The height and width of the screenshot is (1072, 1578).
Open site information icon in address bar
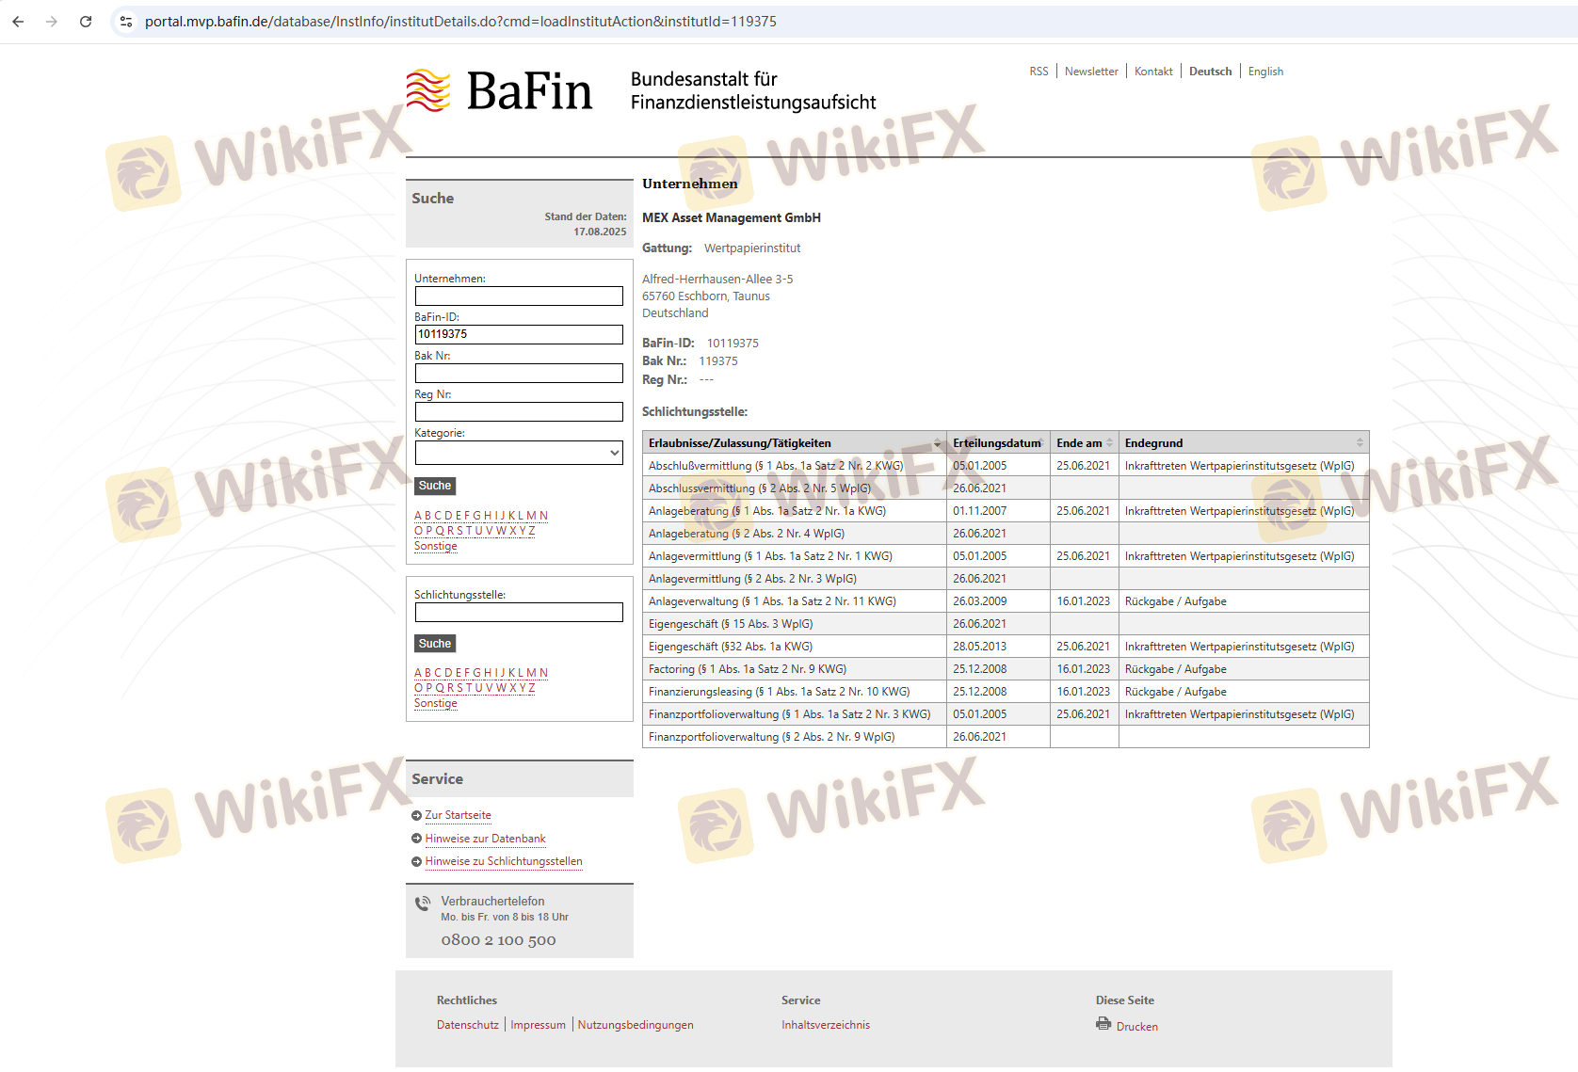click(x=126, y=22)
